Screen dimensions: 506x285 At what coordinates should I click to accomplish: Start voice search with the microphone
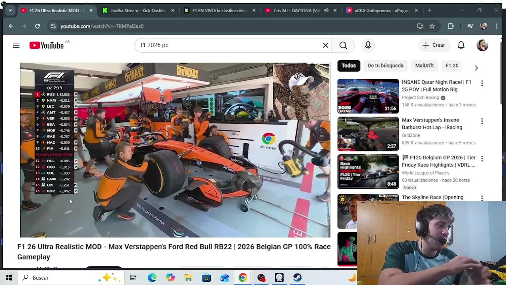click(368, 45)
